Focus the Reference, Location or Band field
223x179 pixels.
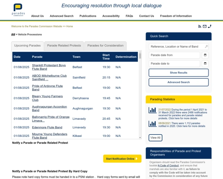(x=179, y=47)
